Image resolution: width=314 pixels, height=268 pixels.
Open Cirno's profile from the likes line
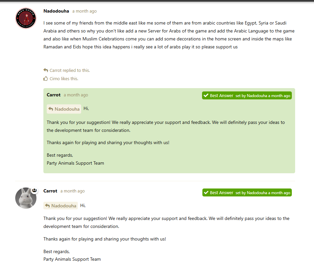point(55,79)
